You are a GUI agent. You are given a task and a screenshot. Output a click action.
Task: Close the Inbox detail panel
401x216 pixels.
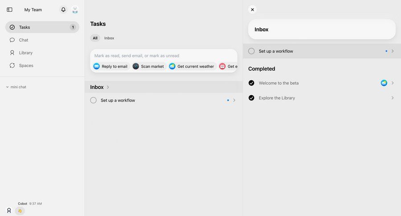(x=253, y=9)
